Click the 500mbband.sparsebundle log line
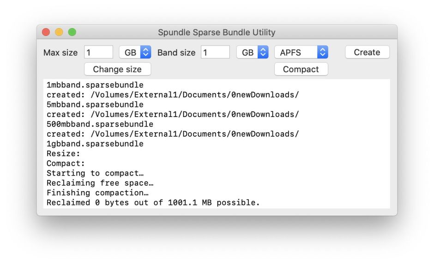434x264 pixels. tap(100, 124)
